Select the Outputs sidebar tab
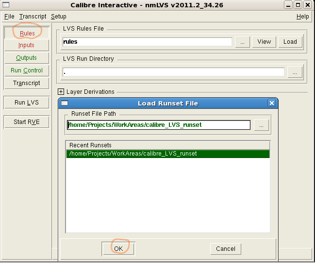315x263 pixels. (27, 58)
